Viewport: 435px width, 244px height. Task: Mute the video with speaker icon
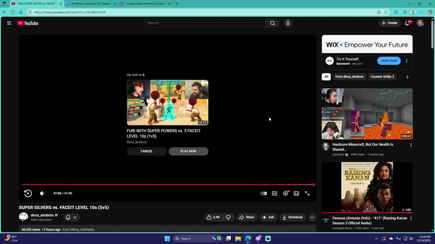[42, 193]
